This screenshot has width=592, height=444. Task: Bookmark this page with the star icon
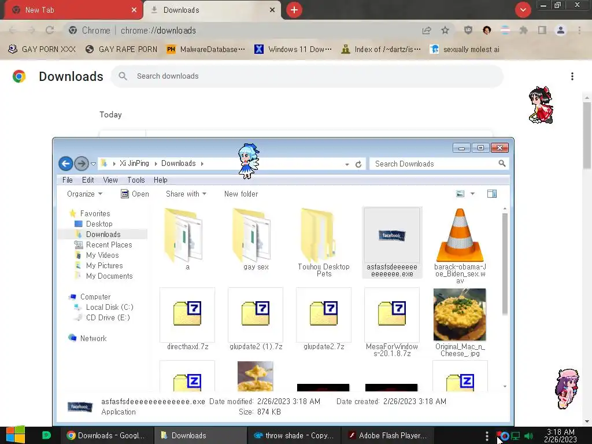[445, 30]
